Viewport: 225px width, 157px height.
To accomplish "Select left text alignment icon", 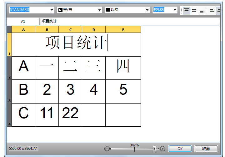I will click(212, 11).
